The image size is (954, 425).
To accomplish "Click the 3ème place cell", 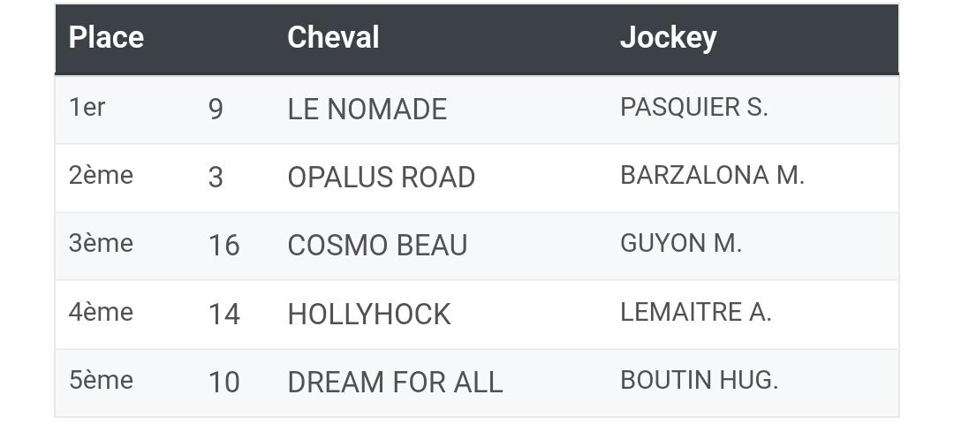I will tap(101, 244).
